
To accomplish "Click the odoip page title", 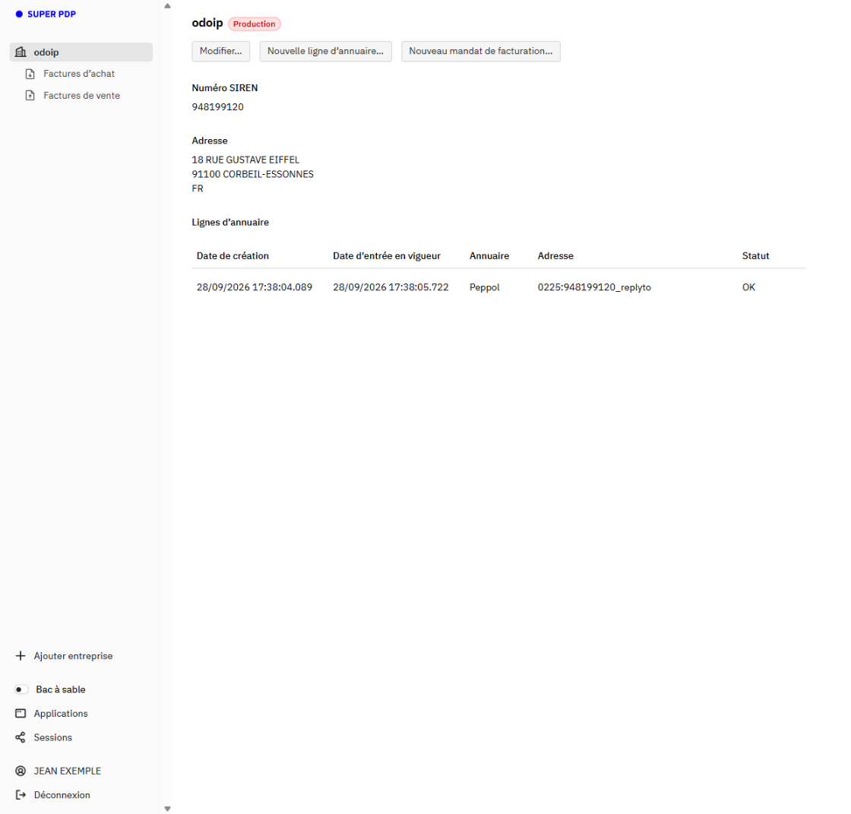I will [207, 23].
